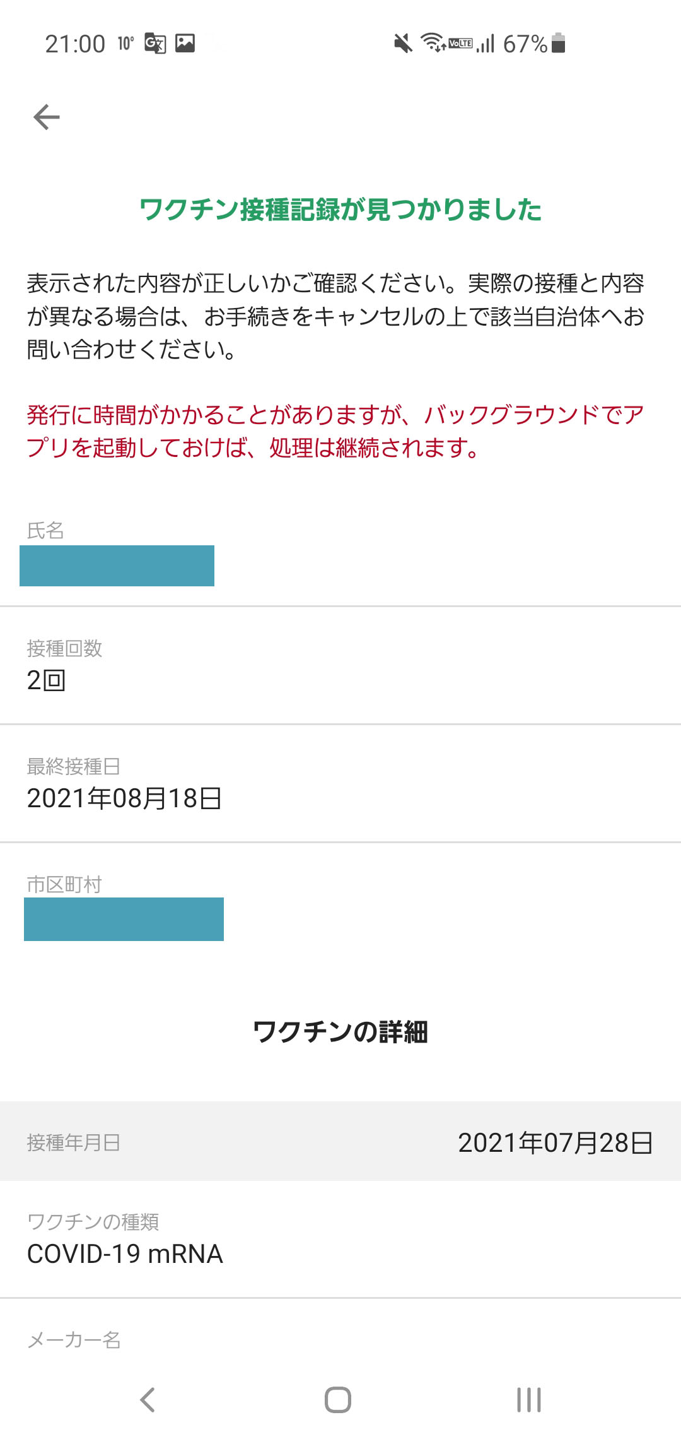Tap the Google Translate status icon

(x=155, y=44)
